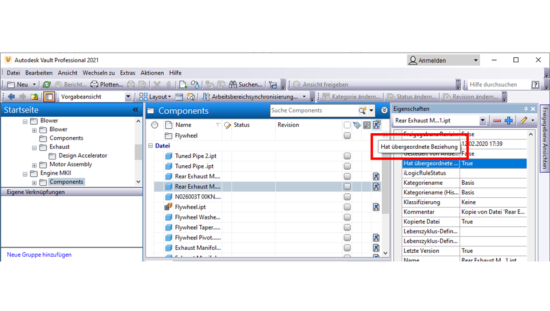Click the pencil edit properties icon
The width and height of the screenshot is (550, 311).
tap(523, 121)
